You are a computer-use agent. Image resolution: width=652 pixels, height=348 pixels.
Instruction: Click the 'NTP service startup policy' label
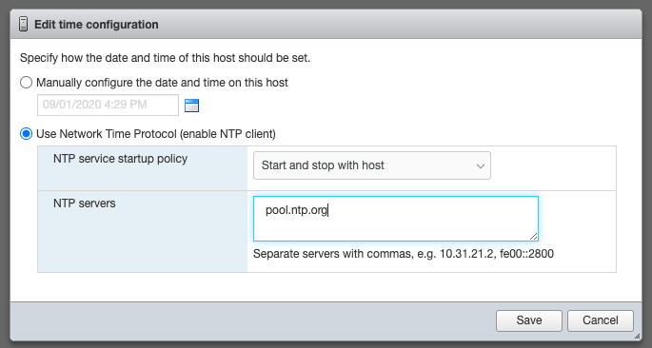tap(120, 159)
